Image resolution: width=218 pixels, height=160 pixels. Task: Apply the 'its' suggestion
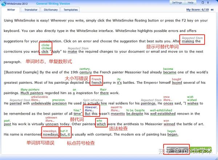point(119,79)
